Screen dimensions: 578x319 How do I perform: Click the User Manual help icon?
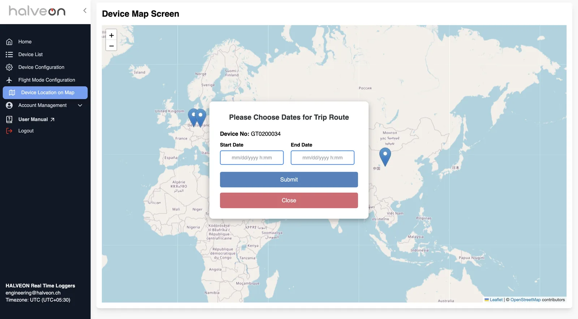pos(9,119)
